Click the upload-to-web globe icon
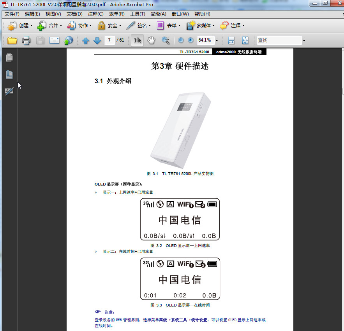The height and width of the screenshot is (331, 344). [x=68, y=40]
